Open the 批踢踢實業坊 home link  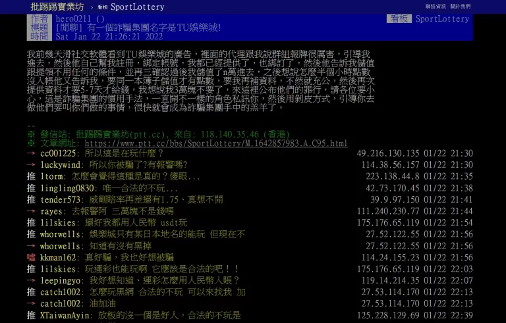(x=57, y=7)
